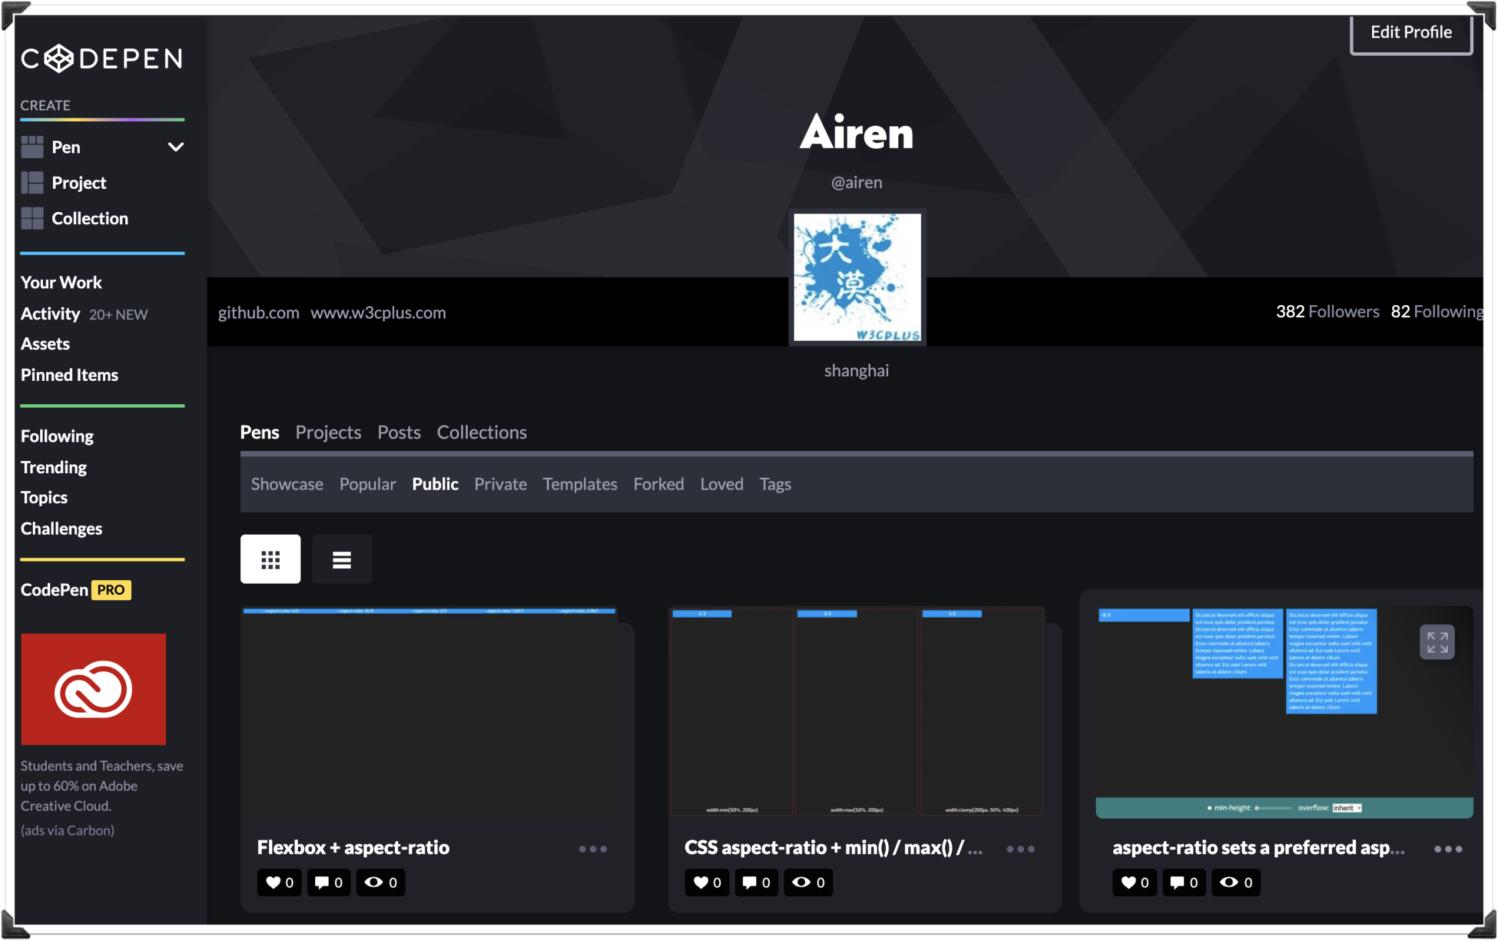
Task: Open the Posts tab
Action: tap(399, 432)
